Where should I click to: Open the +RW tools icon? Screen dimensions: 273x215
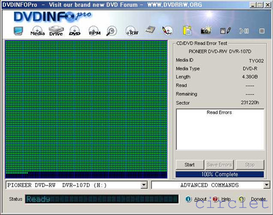(132, 31)
